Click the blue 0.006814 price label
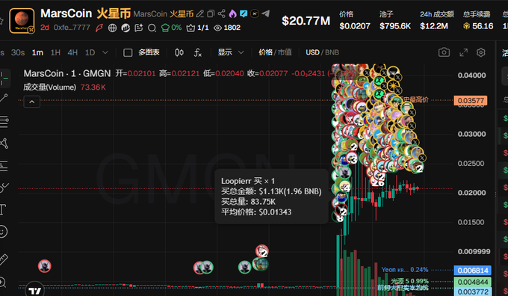Image resolution: width=508 pixels, height=296 pixels. coord(473,270)
